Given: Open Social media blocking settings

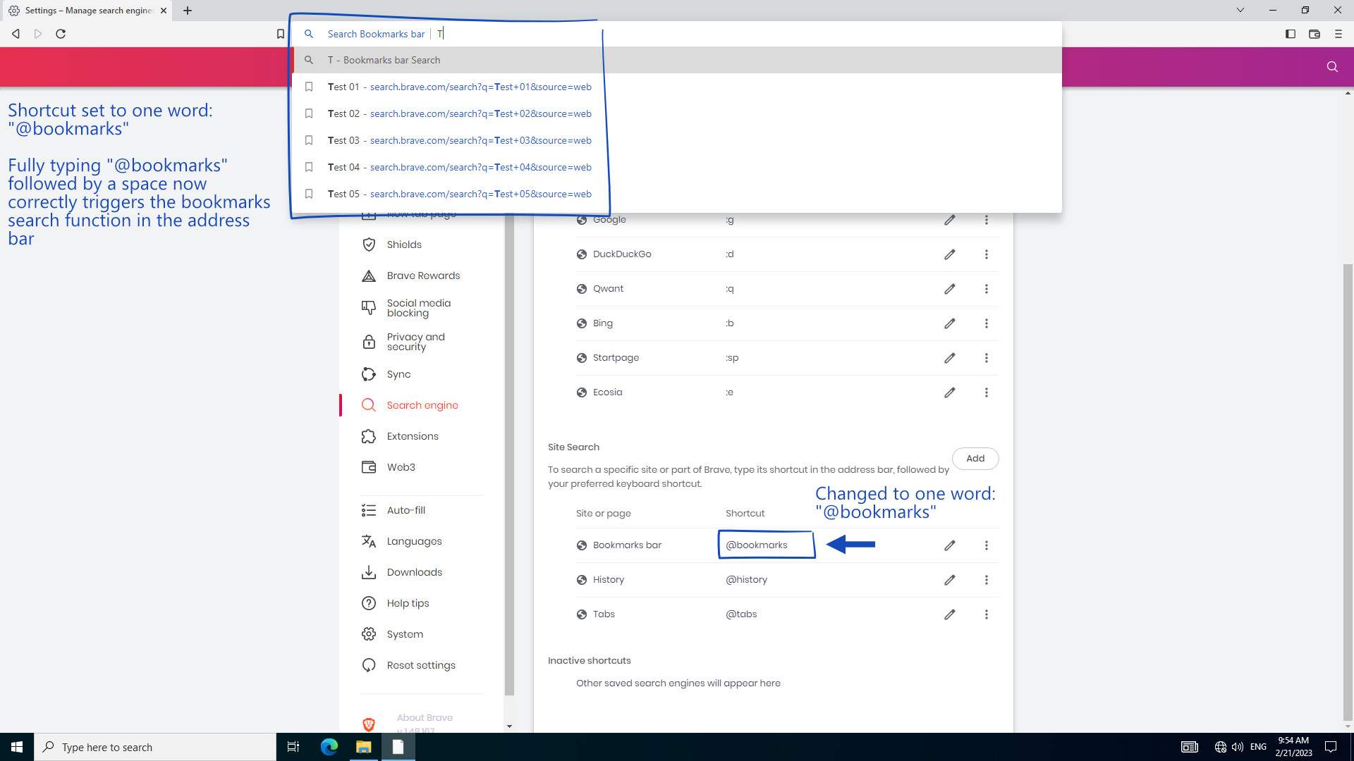Looking at the screenshot, I should click(418, 308).
